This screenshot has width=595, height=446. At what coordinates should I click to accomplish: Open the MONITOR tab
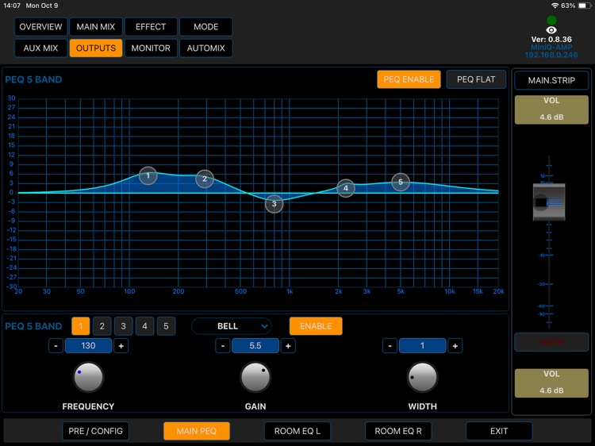pos(151,48)
